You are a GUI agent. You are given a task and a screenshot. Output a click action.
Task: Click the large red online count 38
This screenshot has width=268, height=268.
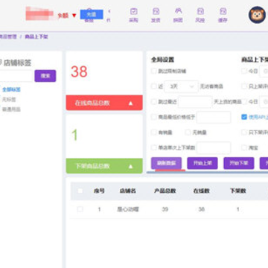[79, 71]
